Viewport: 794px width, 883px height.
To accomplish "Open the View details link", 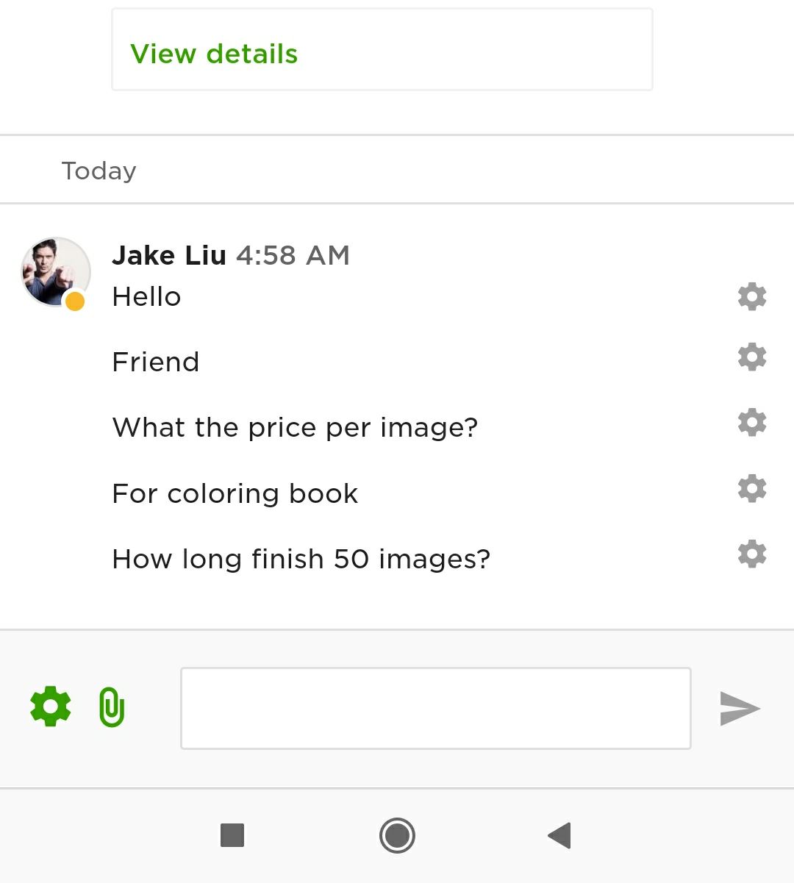I will 214,54.
